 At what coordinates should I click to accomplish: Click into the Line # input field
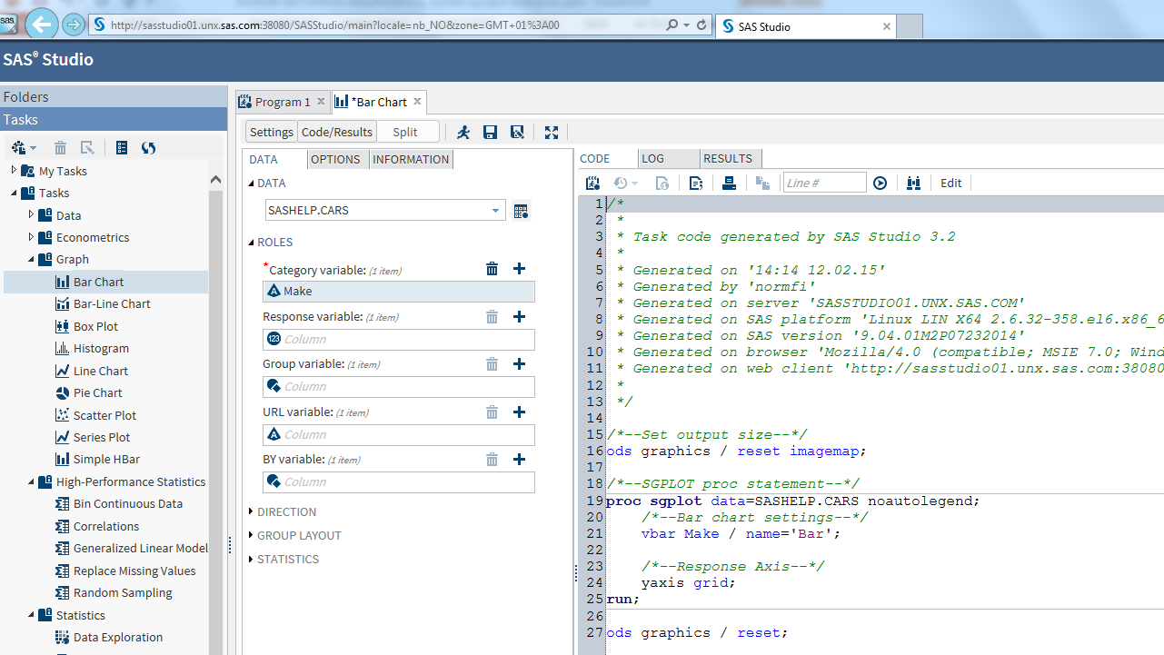[x=825, y=183]
